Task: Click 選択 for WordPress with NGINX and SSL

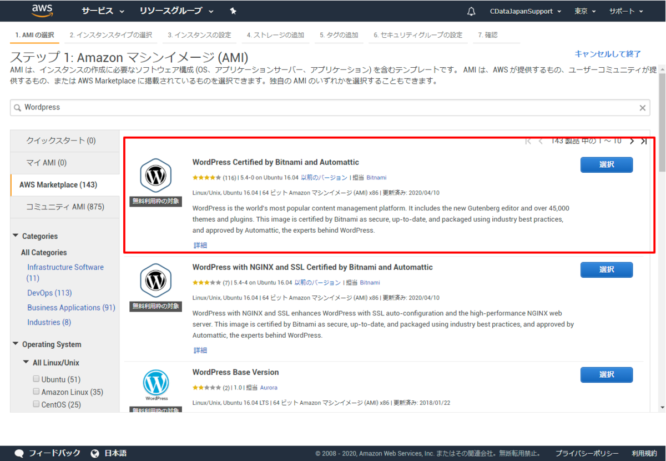Action: [607, 270]
